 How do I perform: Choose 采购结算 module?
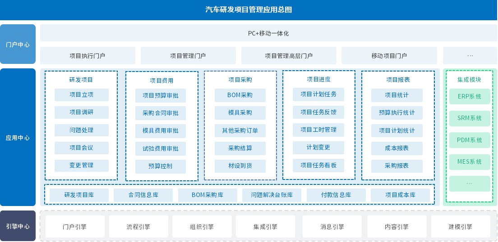(x=240, y=148)
